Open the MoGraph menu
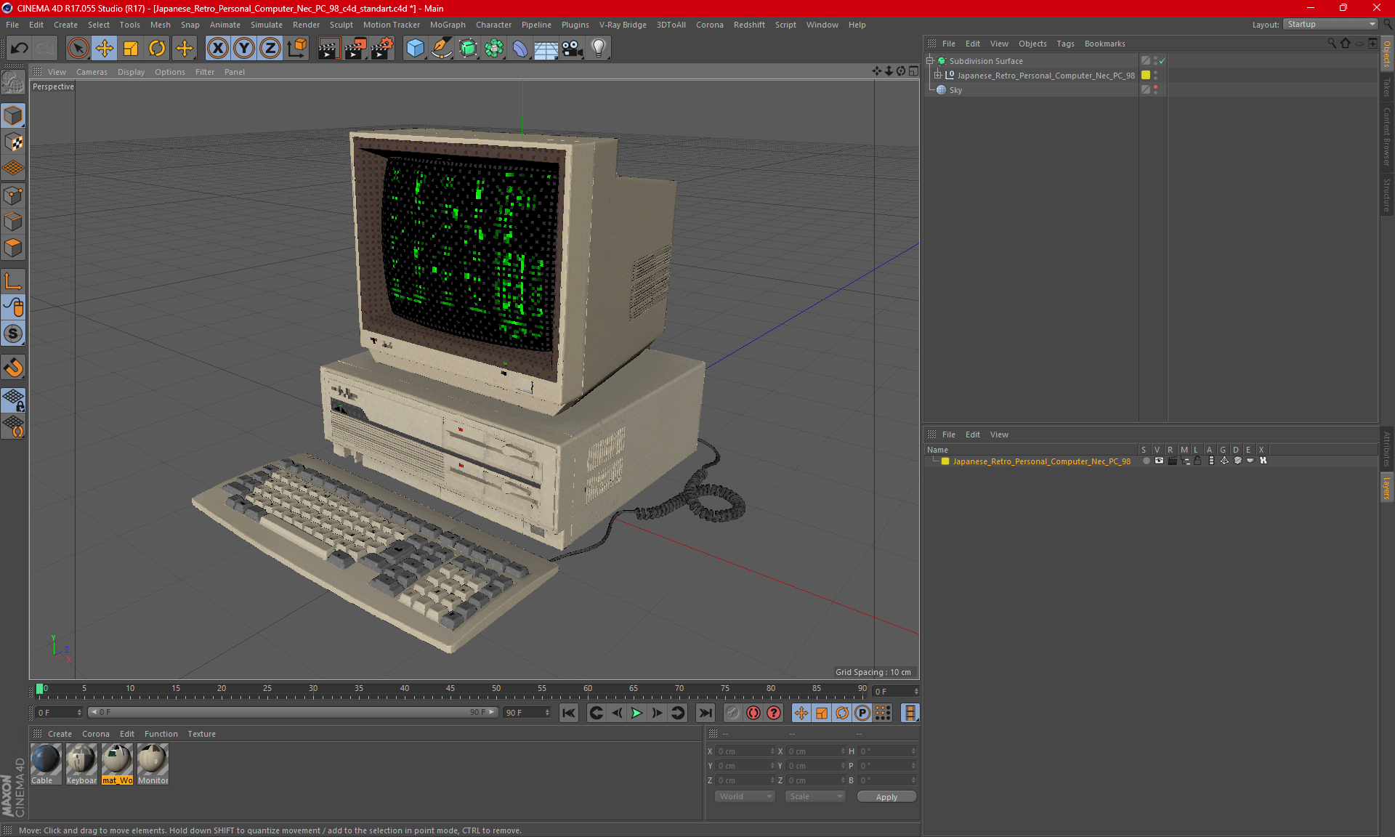Image resolution: width=1395 pixels, height=837 pixels. tap(453, 24)
